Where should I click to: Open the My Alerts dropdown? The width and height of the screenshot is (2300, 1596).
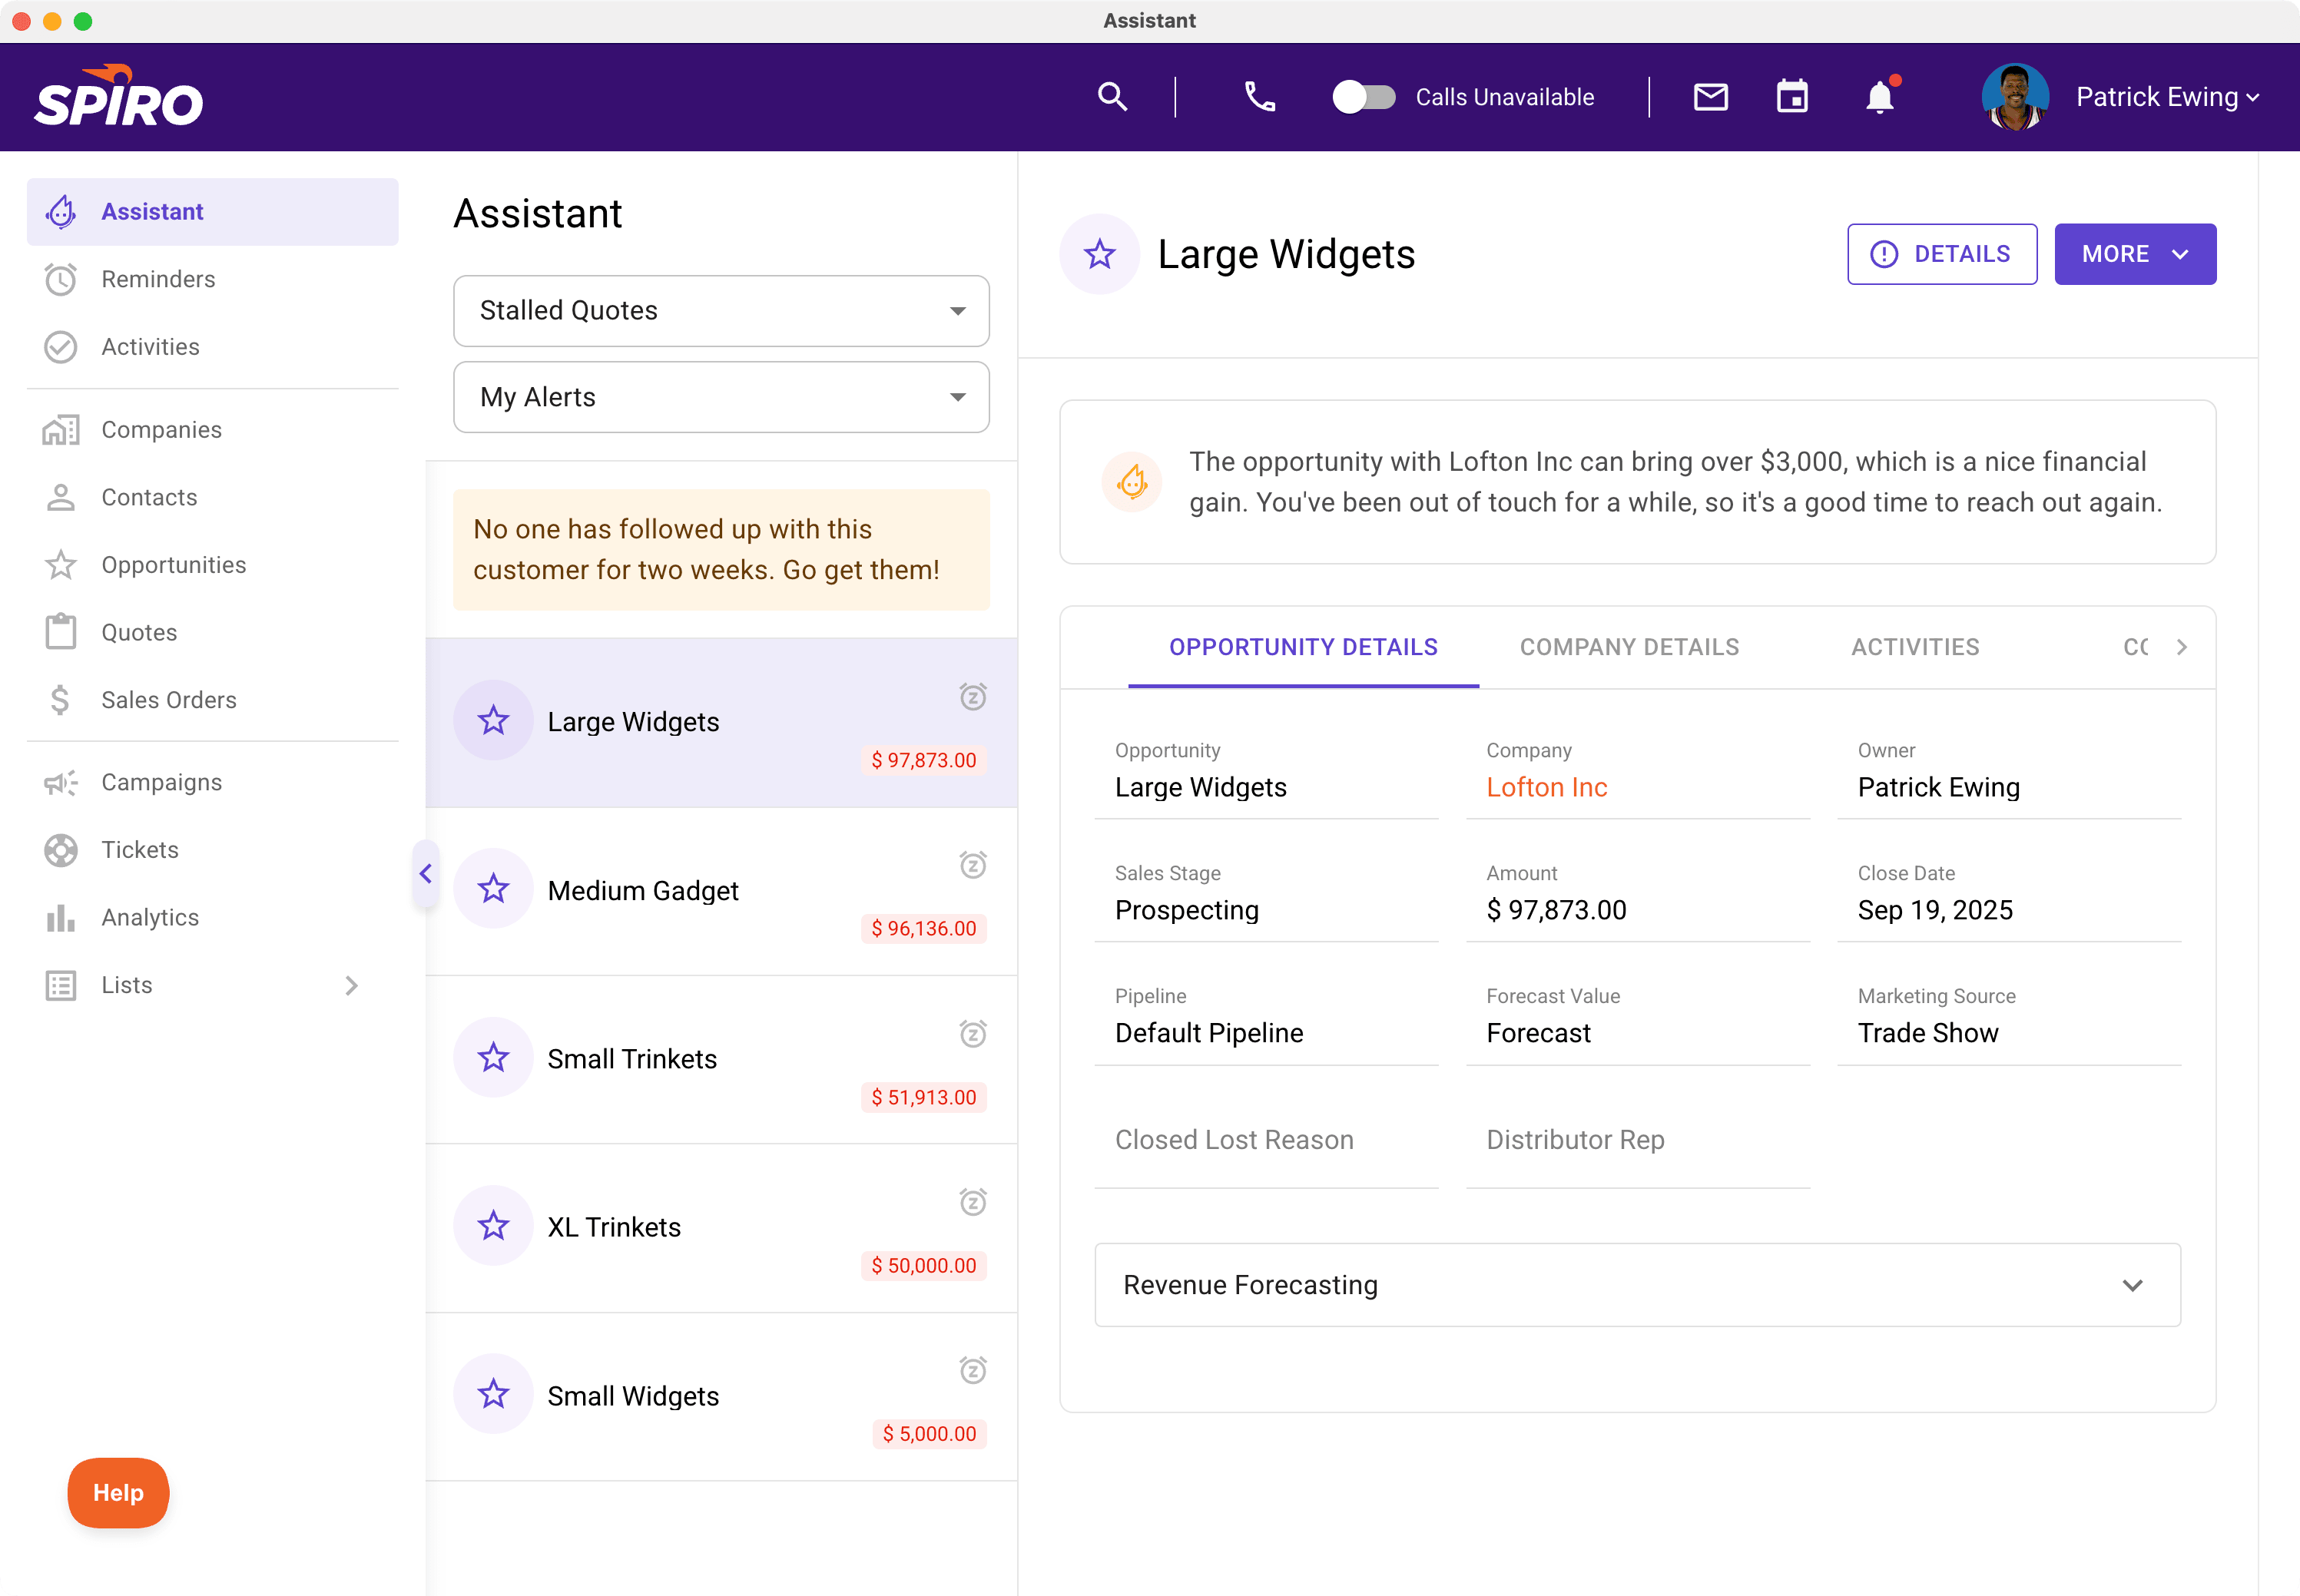[x=721, y=397]
